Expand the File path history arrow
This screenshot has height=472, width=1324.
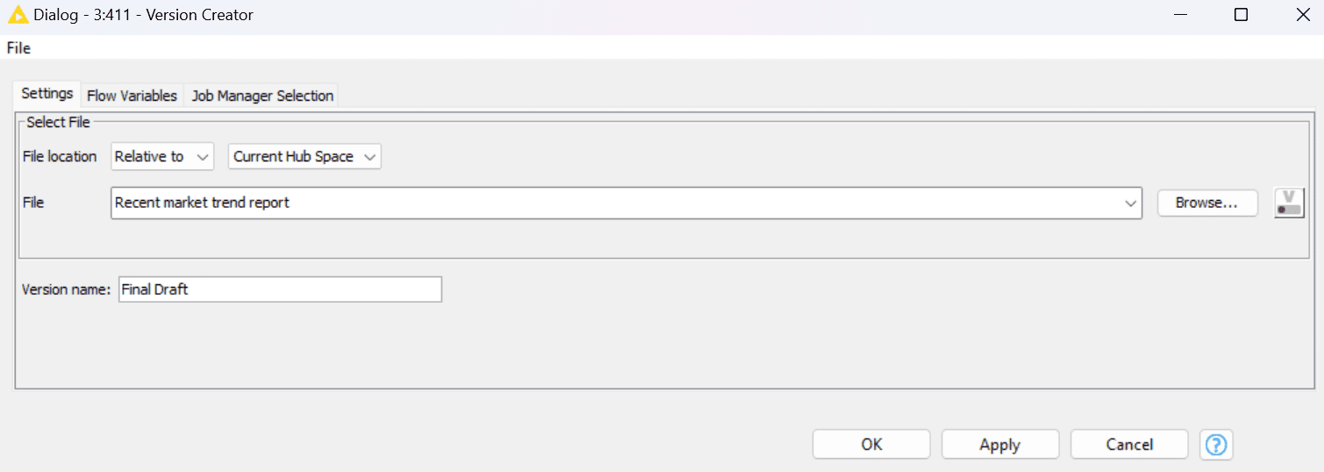click(x=1130, y=203)
